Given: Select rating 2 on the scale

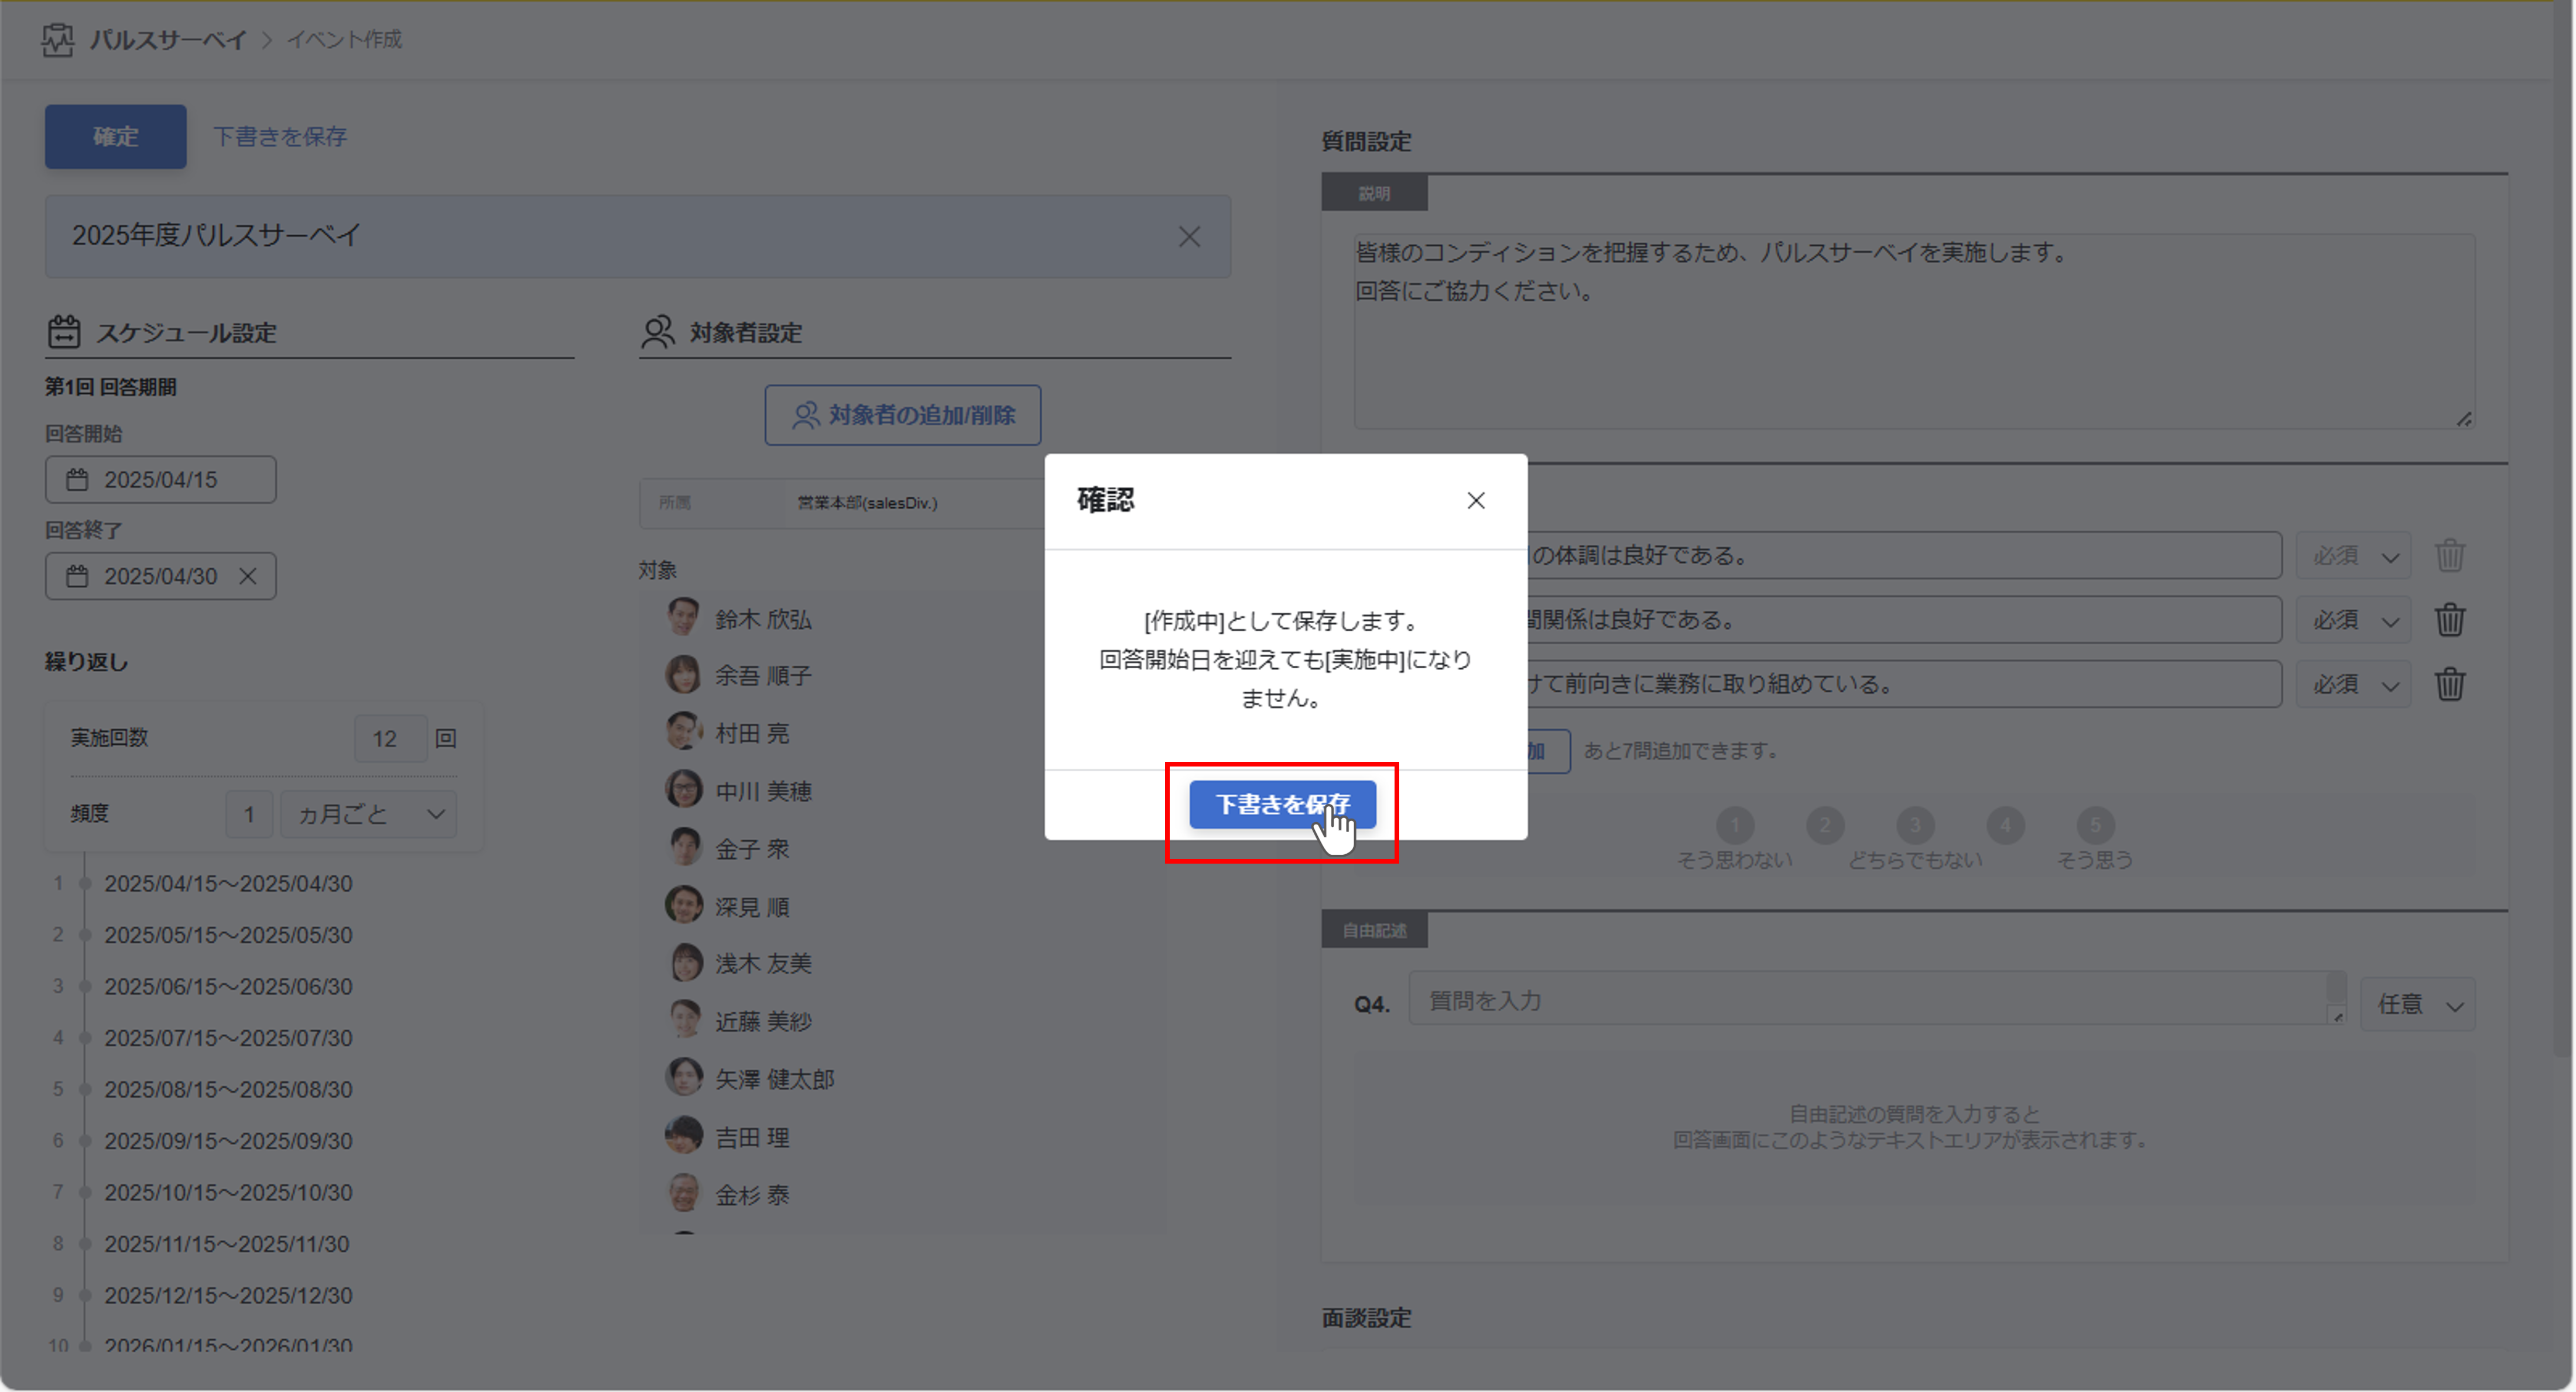Looking at the screenshot, I should coord(1825,826).
